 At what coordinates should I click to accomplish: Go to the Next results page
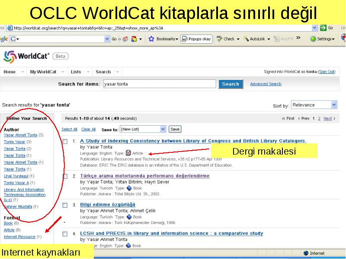coord(328,118)
